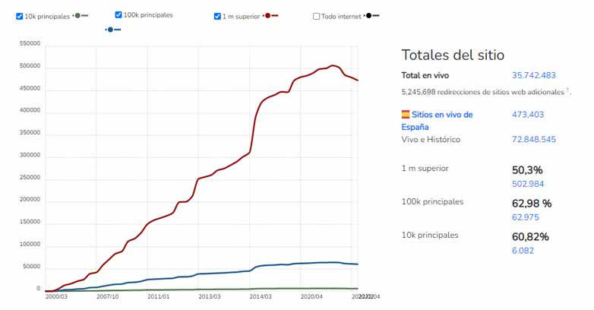Click the question mark footnote after redirecciones
The height and width of the screenshot is (310, 594).
point(567,90)
